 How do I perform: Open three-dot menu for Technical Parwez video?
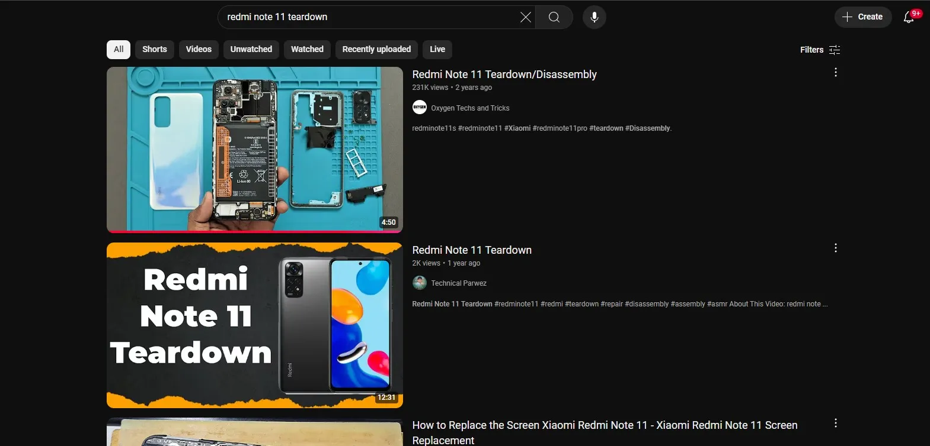pos(835,248)
